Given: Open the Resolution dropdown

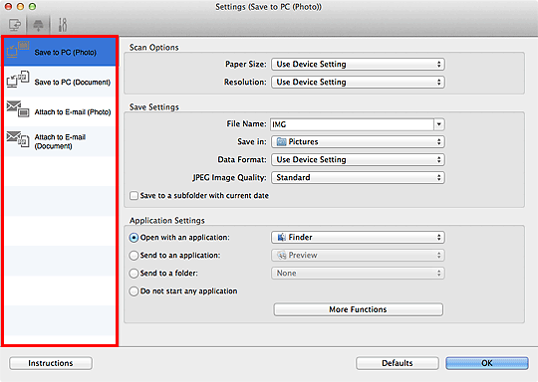Looking at the screenshot, I should [358, 82].
